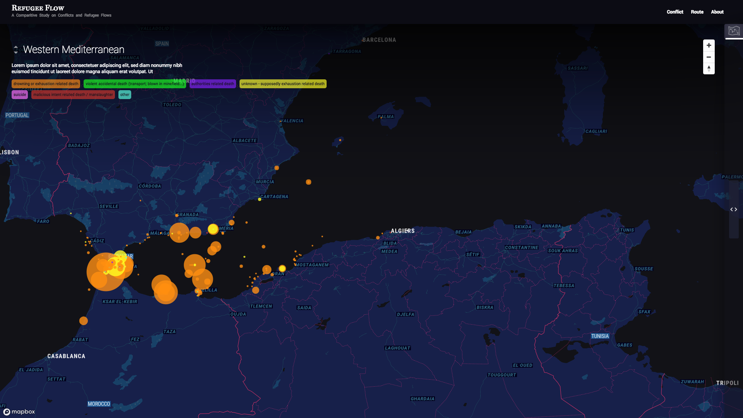Toggle violent accidental death filter

135,84
